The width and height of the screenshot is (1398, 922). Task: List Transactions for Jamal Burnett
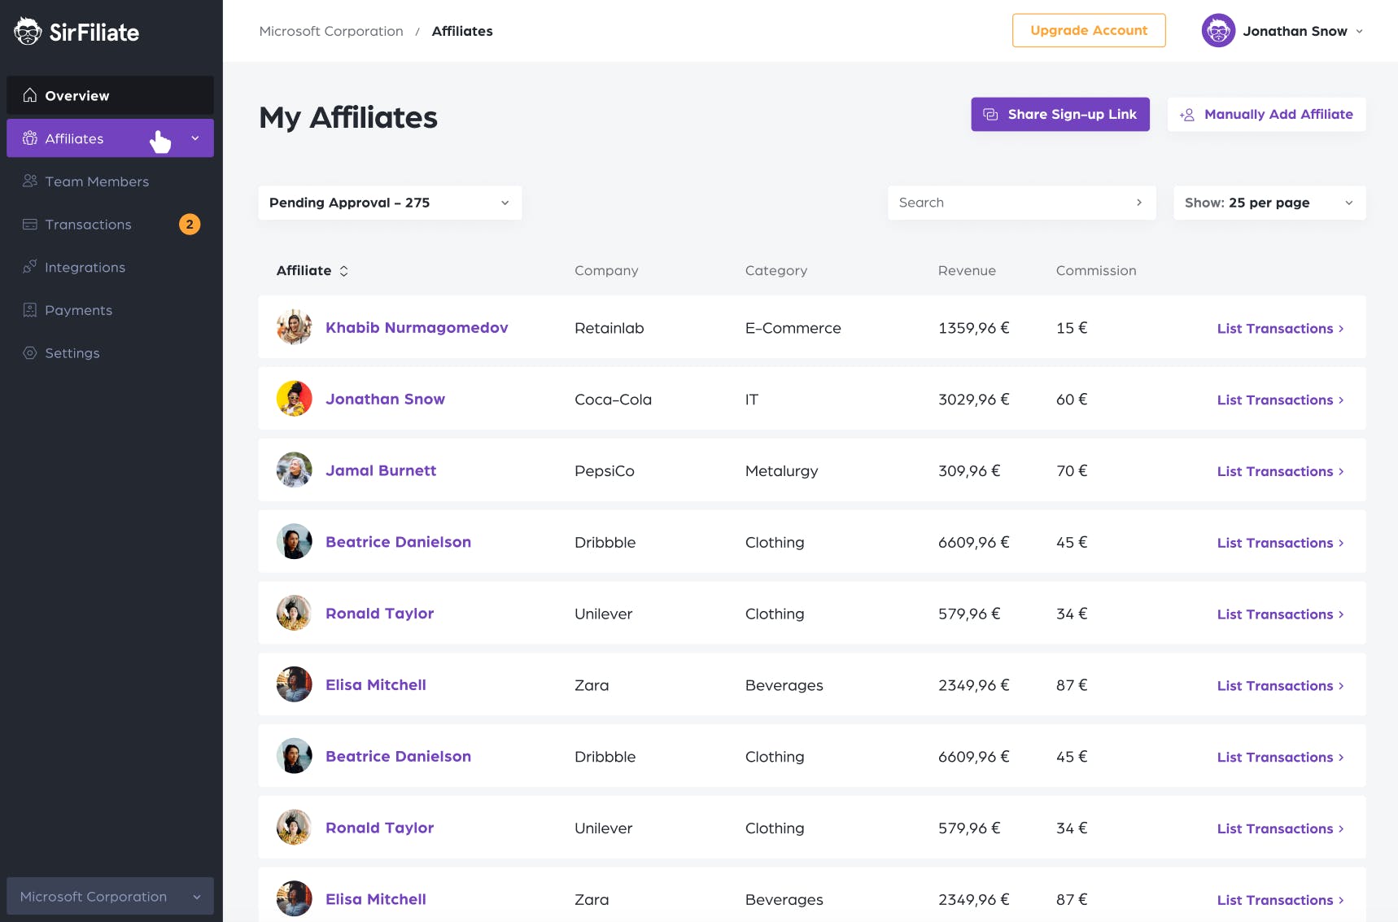click(x=1281, y=471)
